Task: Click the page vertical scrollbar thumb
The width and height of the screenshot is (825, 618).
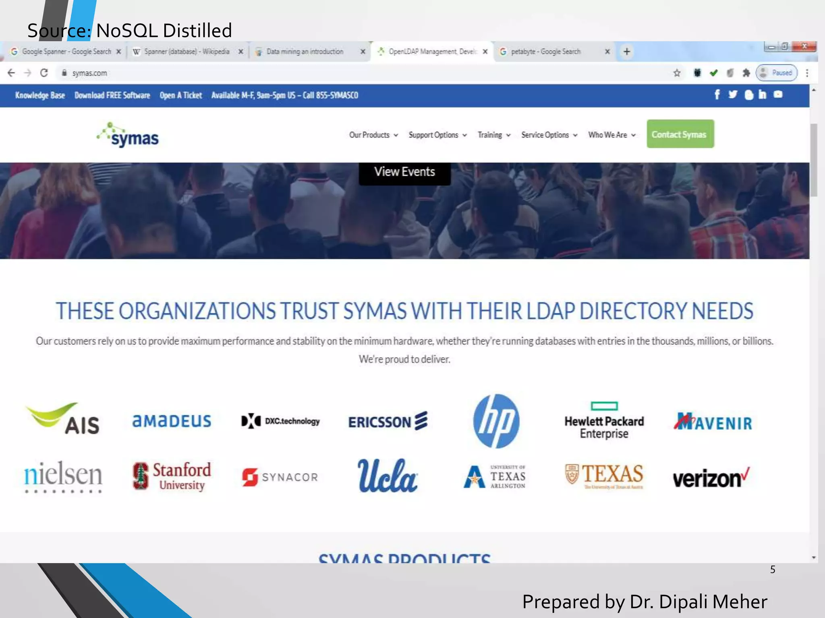Action: coord(814,160)
